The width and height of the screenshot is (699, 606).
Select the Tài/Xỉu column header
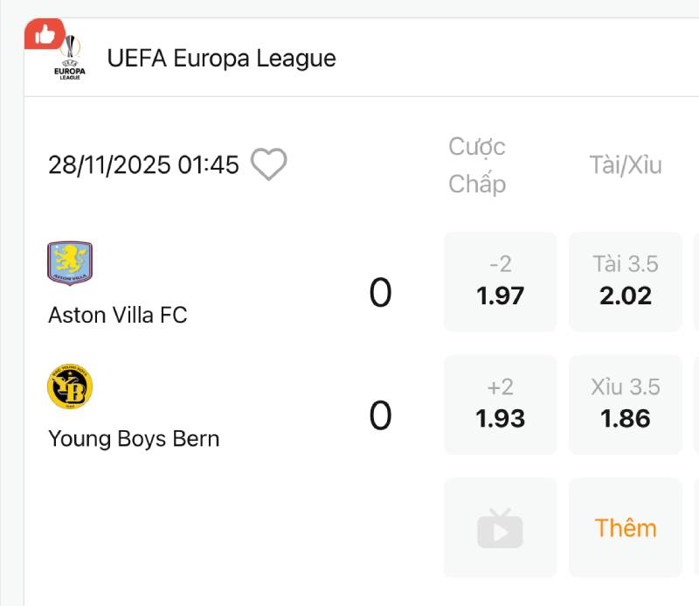pyautogui.click(x=626, y=165)
